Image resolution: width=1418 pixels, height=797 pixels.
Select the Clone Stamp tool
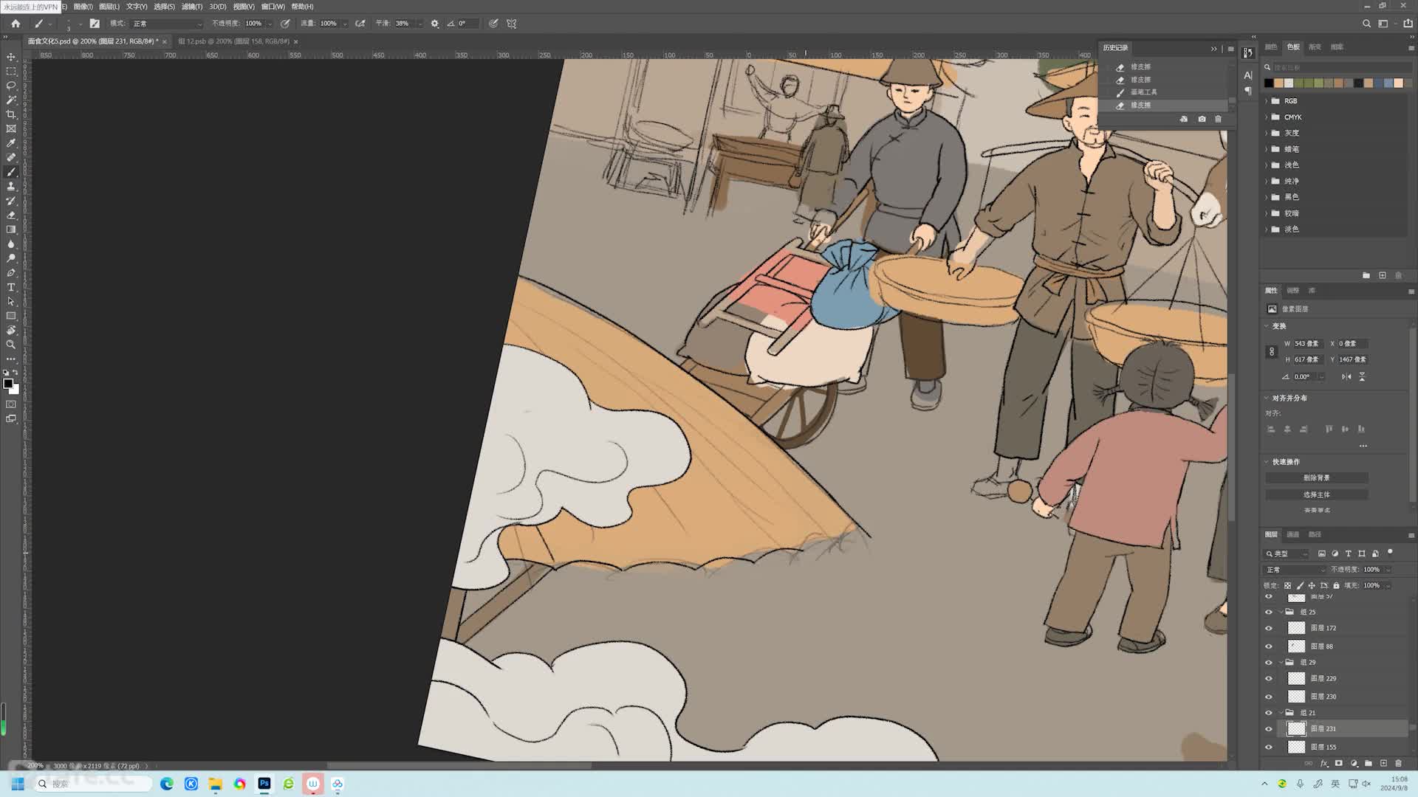pyautogui.click(x=11, y=187)
